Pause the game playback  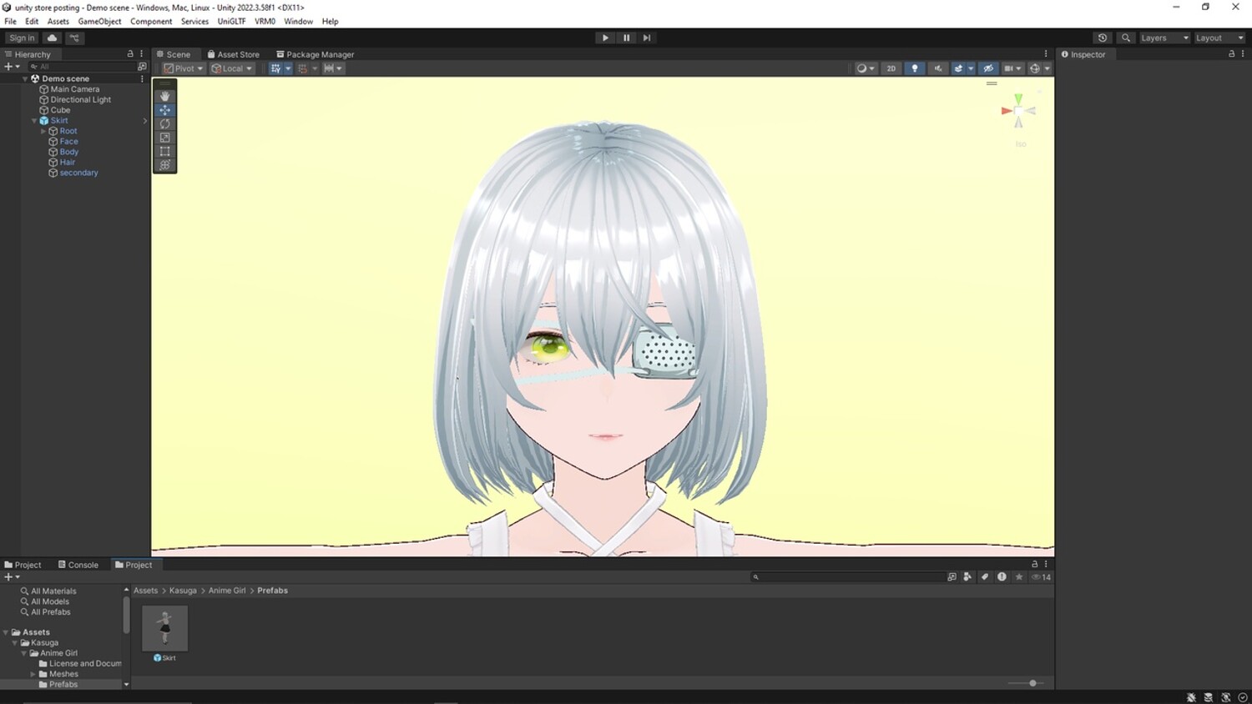tap(626, 38)
